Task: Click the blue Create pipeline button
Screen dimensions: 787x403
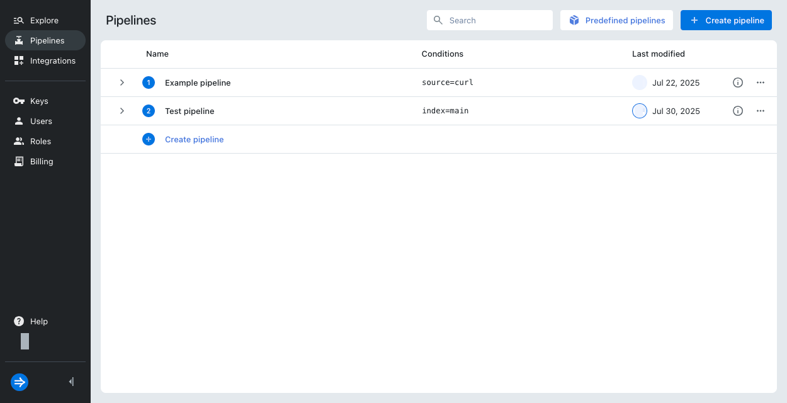Action: tap(726, 20)
